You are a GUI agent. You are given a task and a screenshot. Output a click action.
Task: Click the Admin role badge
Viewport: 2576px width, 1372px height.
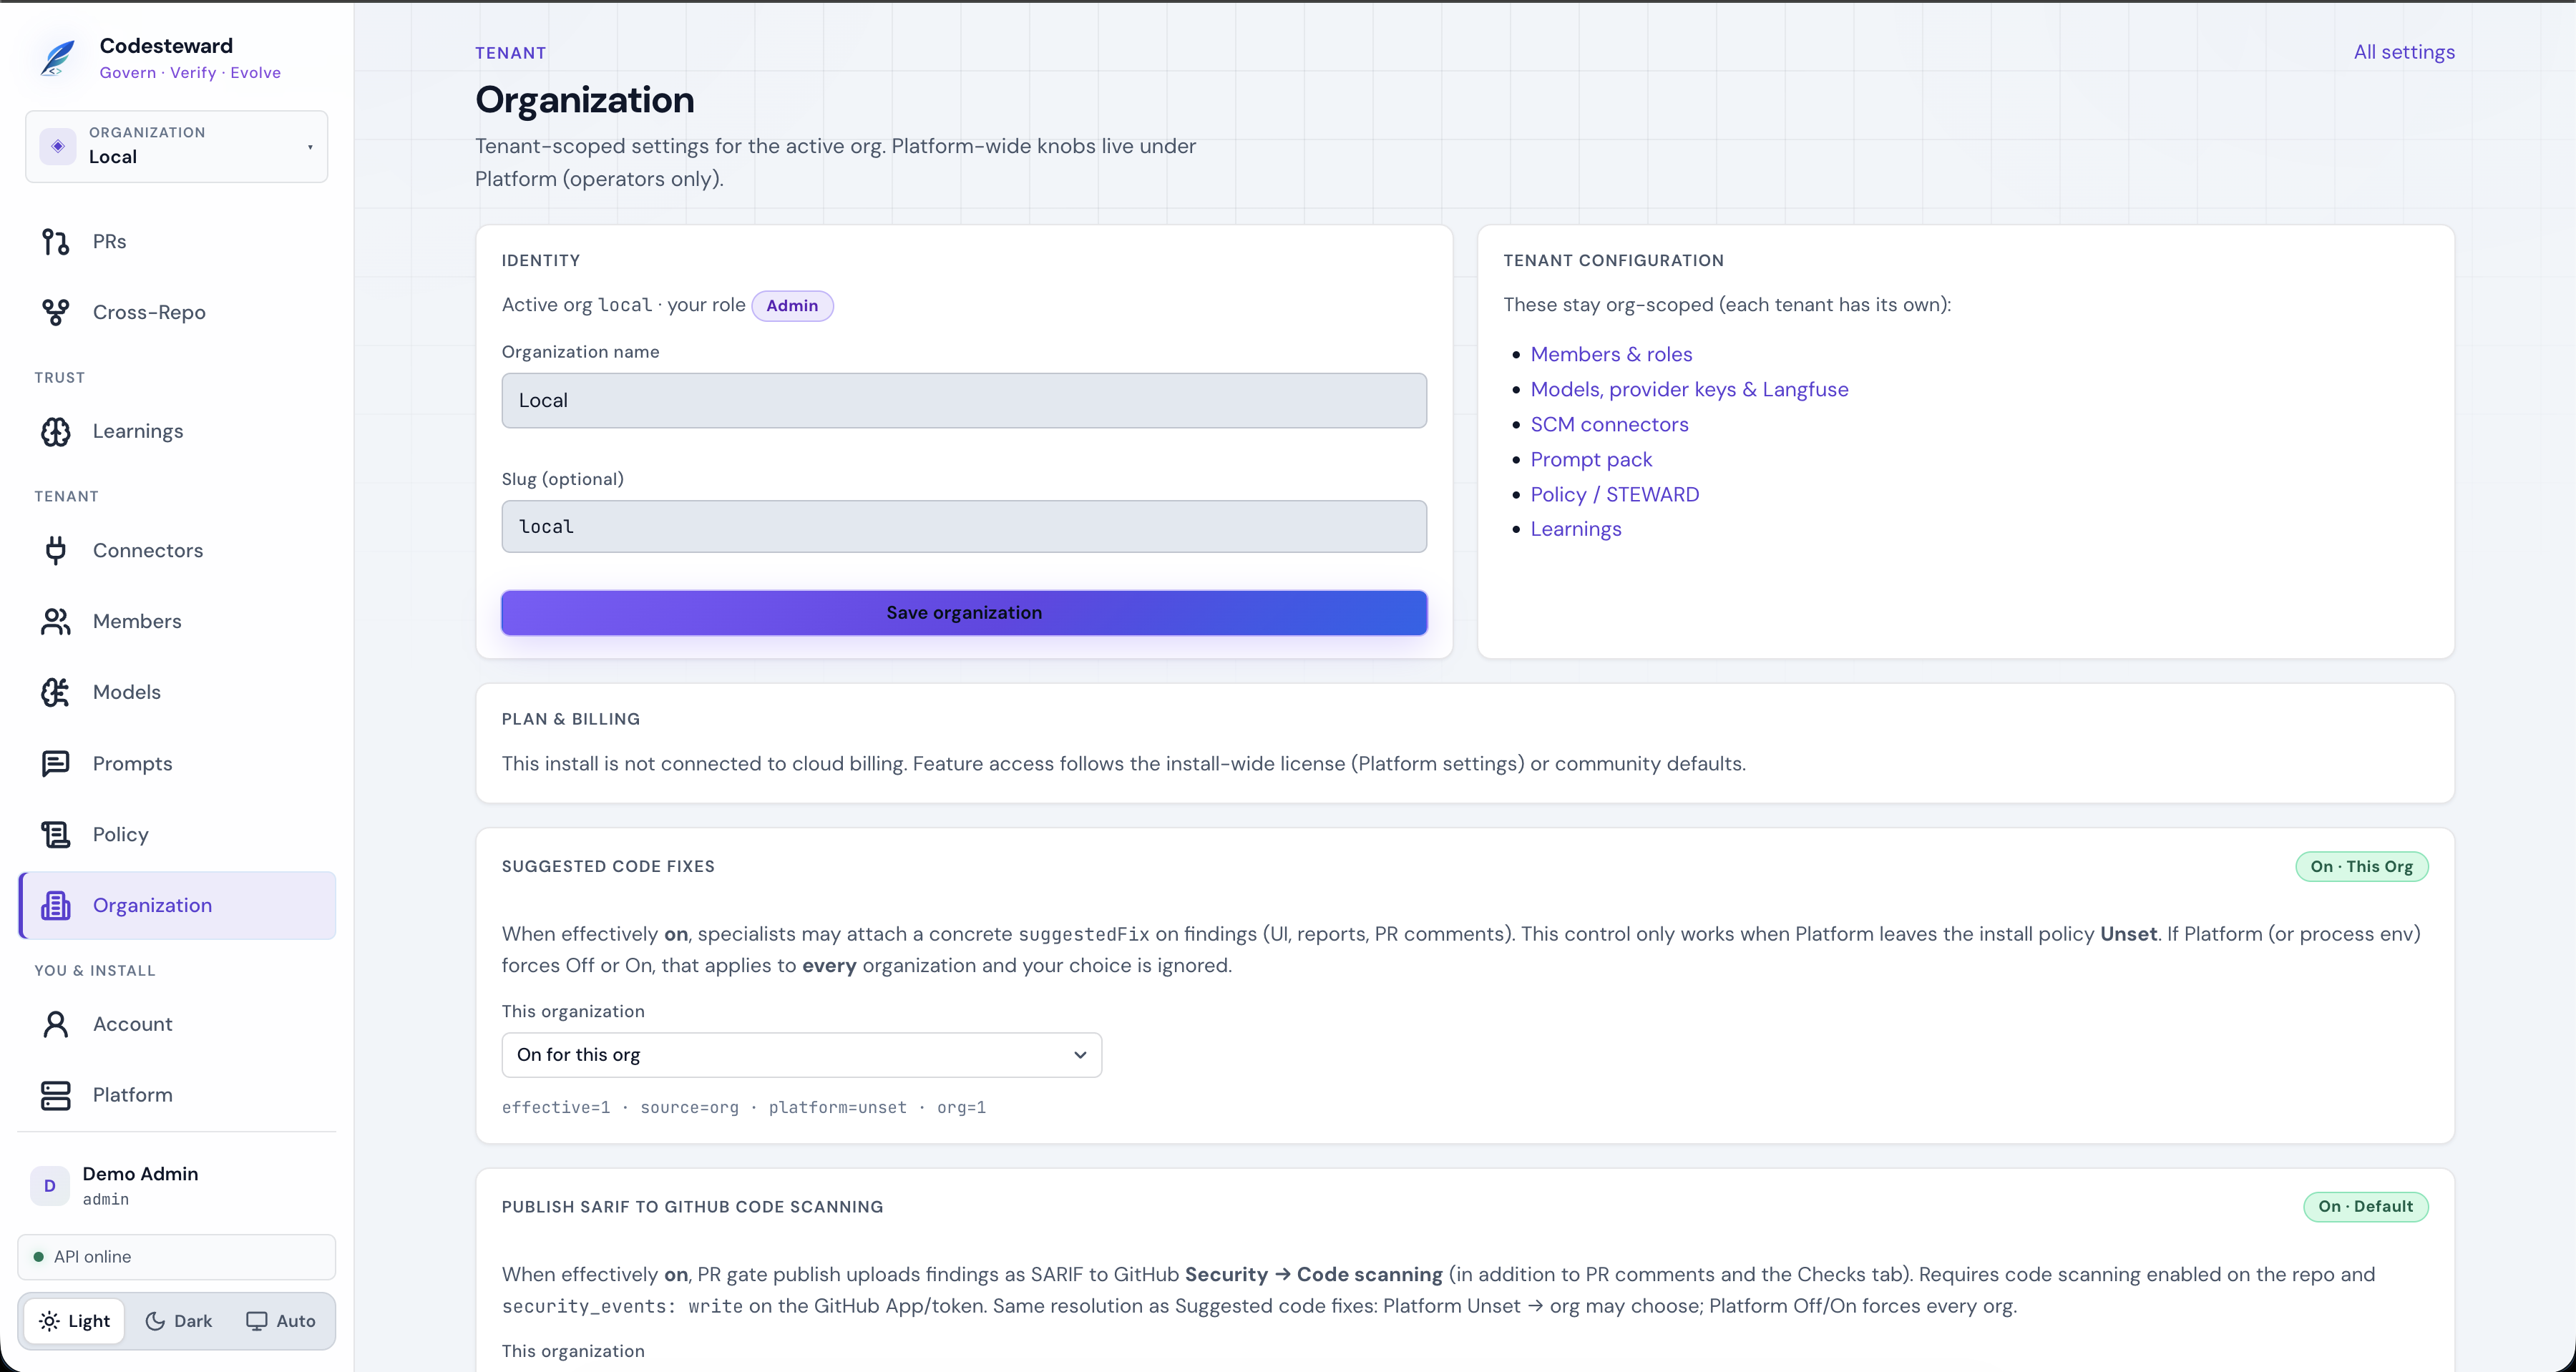pyautogui.click(x=792, y=306)
